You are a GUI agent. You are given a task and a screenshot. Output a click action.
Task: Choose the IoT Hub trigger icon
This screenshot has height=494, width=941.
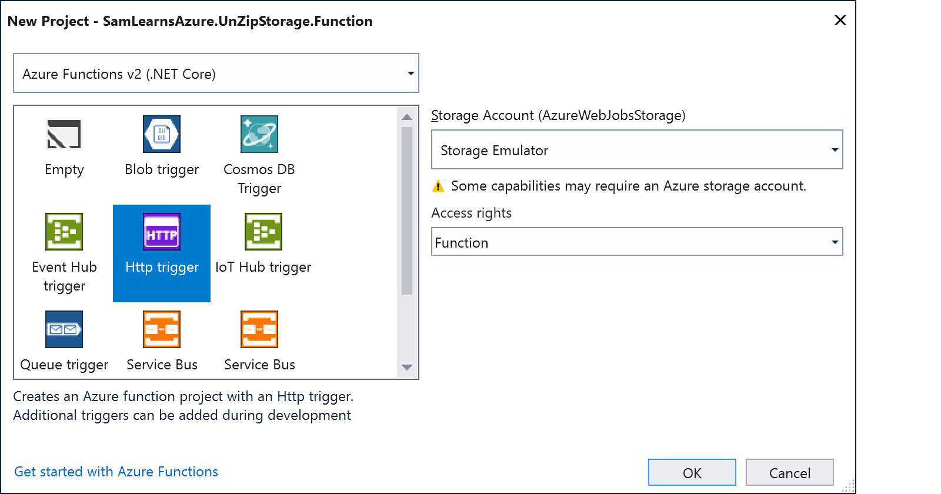point(263,232)
